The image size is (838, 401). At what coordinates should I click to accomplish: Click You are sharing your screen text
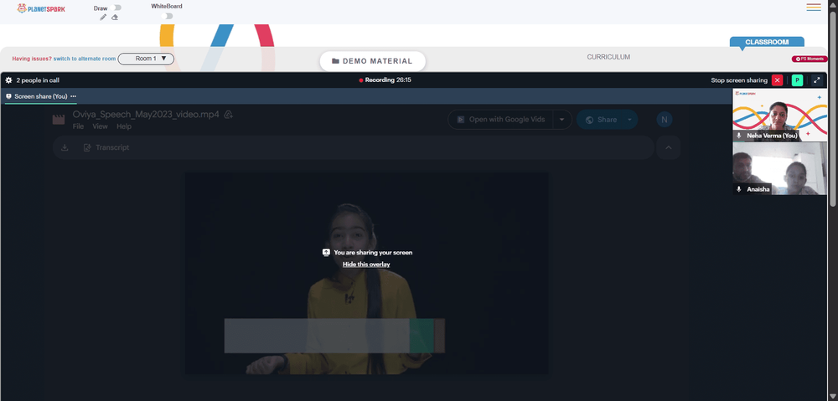click(x=373, y=253)
